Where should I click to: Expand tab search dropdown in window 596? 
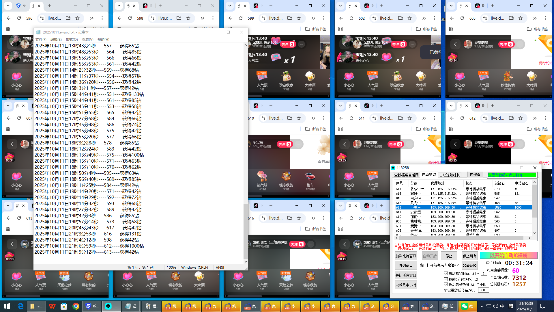(8, 5)
